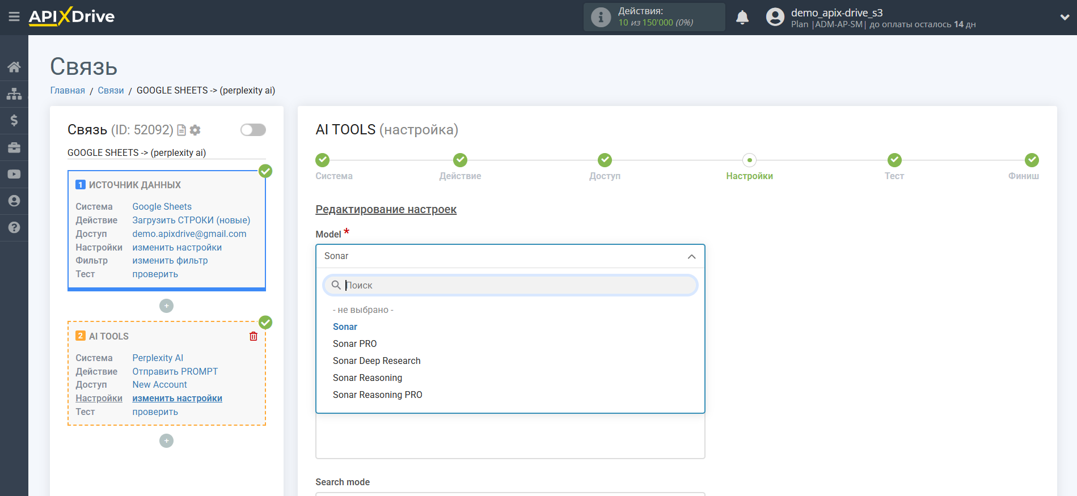
Task: Open the help question mark icon
Action: tap(14, 227)
